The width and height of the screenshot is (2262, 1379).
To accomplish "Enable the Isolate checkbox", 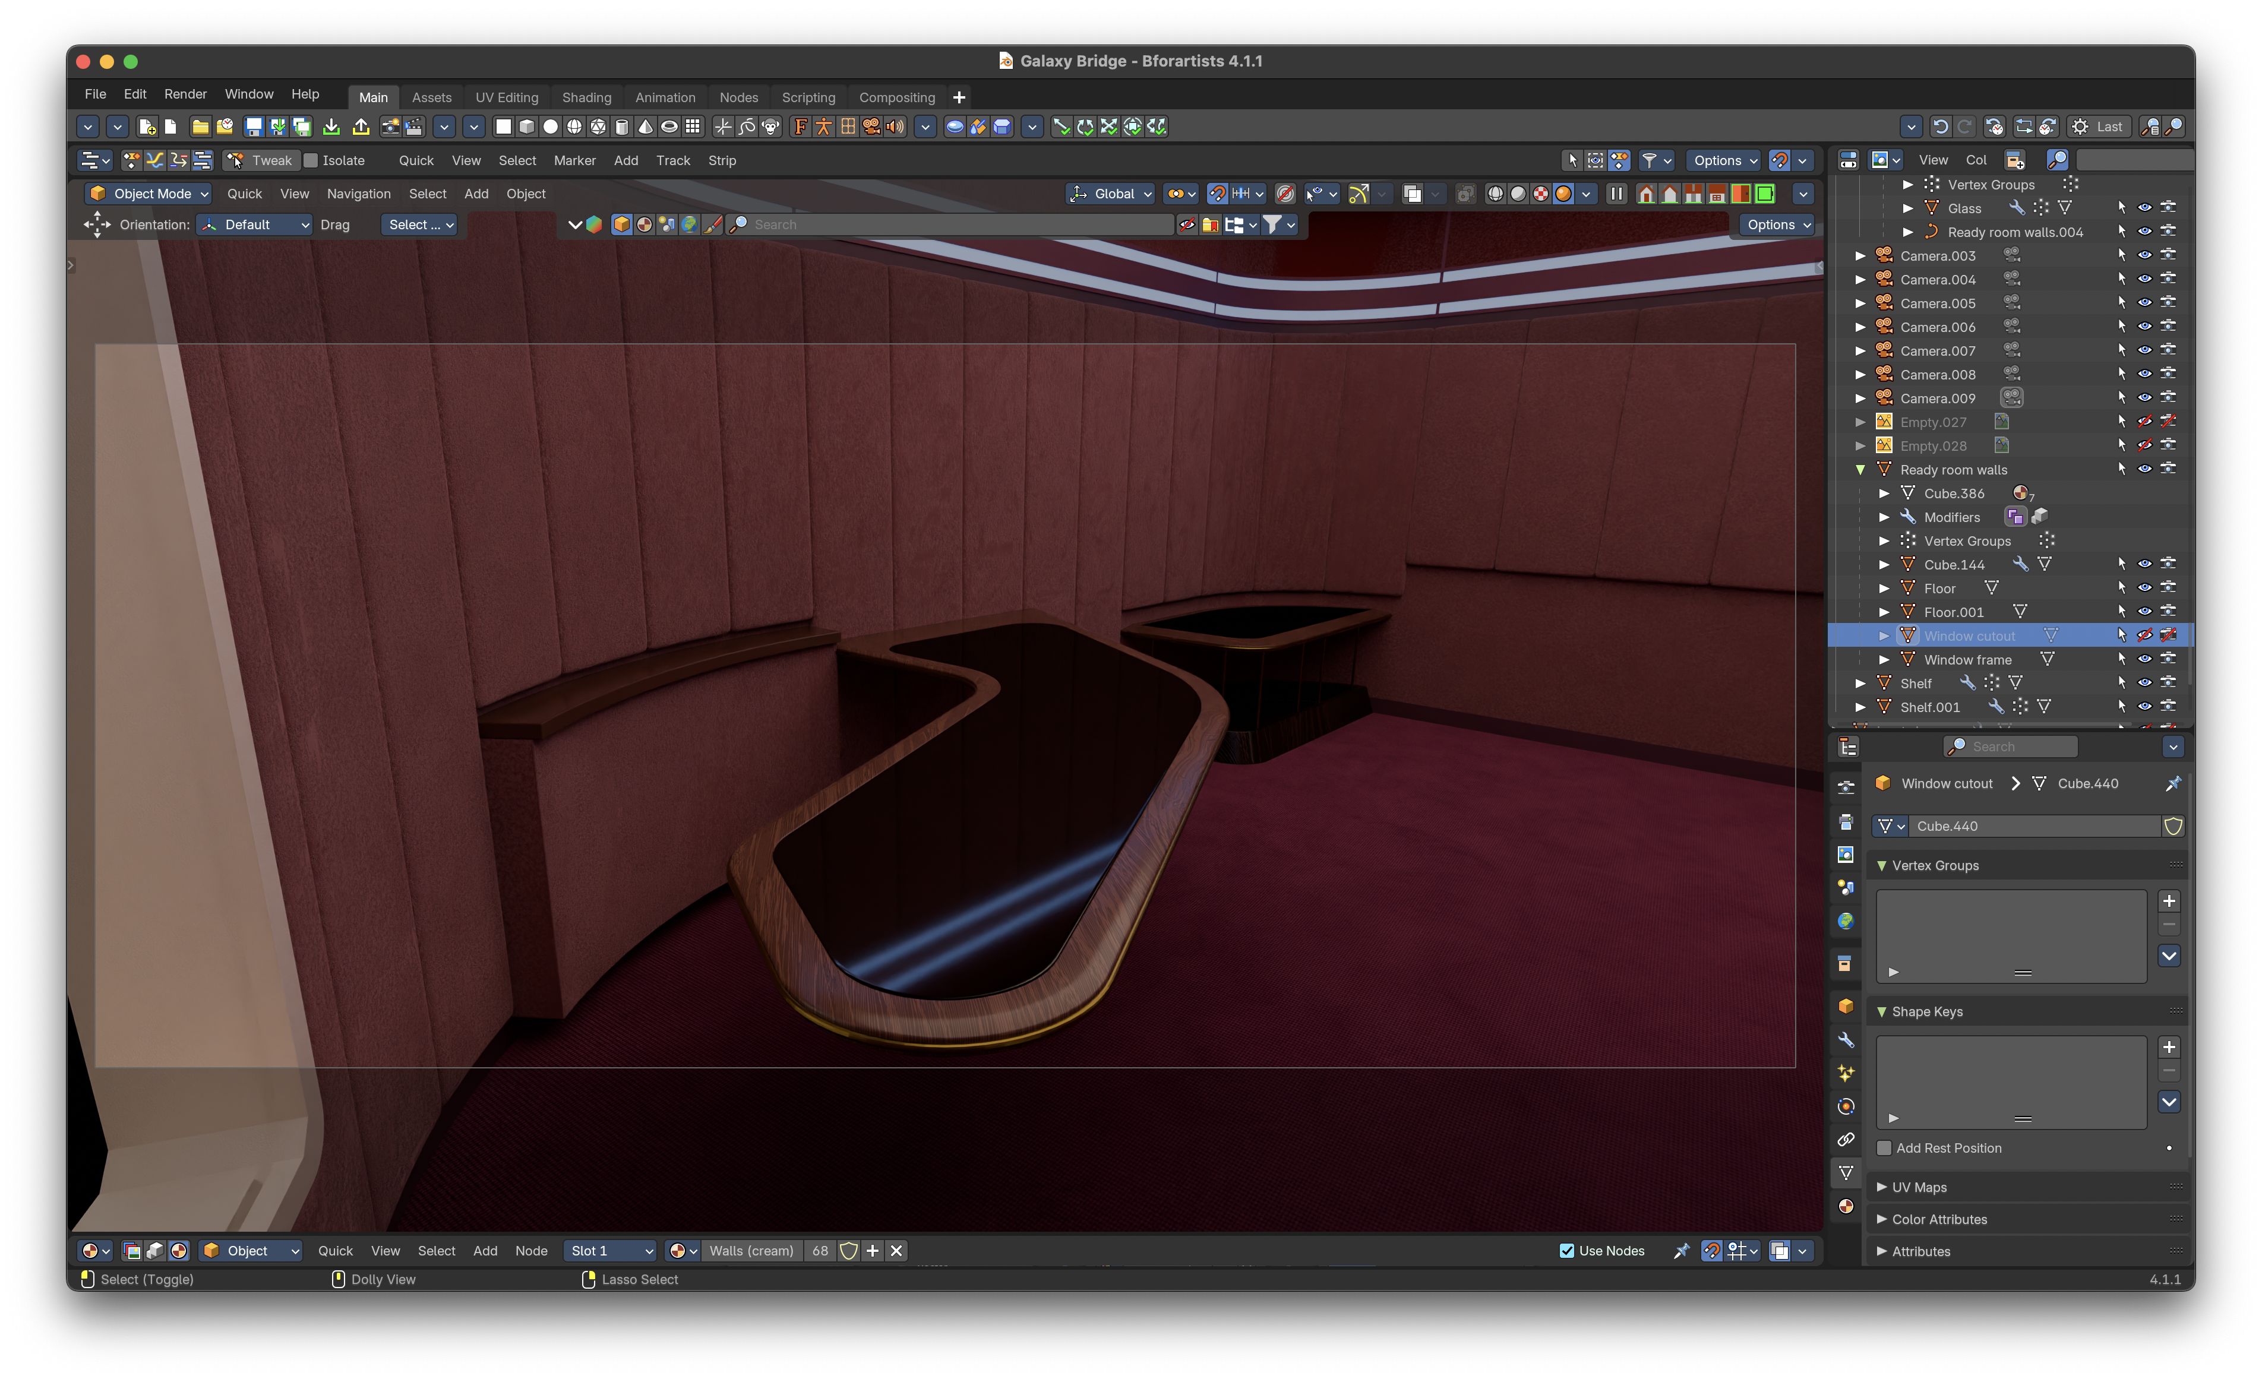I will click(x=310, y=161).
